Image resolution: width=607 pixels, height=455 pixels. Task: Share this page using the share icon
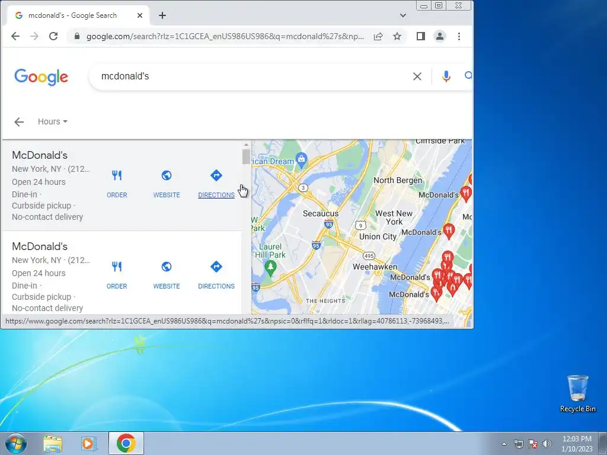tap(378, 36)
